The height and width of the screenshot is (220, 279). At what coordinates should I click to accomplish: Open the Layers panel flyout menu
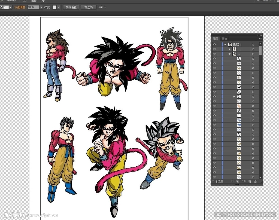coord(260,39)
